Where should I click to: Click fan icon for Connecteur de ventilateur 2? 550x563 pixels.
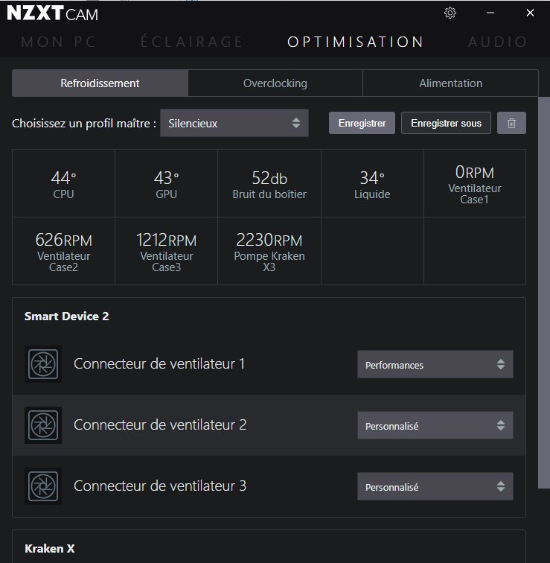tap(43, 425)
